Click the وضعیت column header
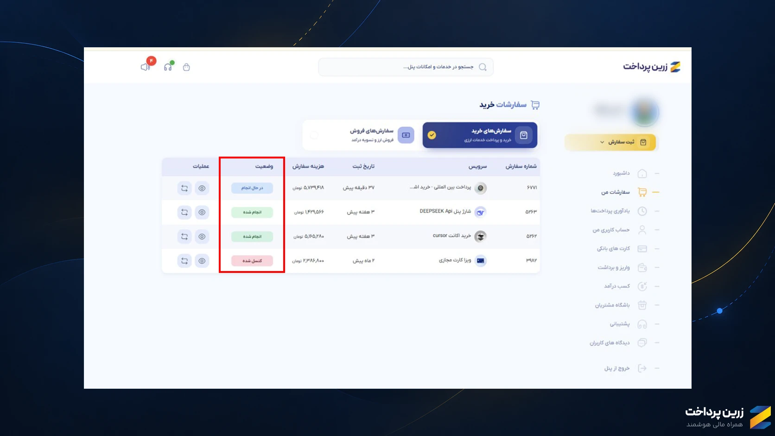This screenshot has height=436, width=775. click(x=264, y=166)
